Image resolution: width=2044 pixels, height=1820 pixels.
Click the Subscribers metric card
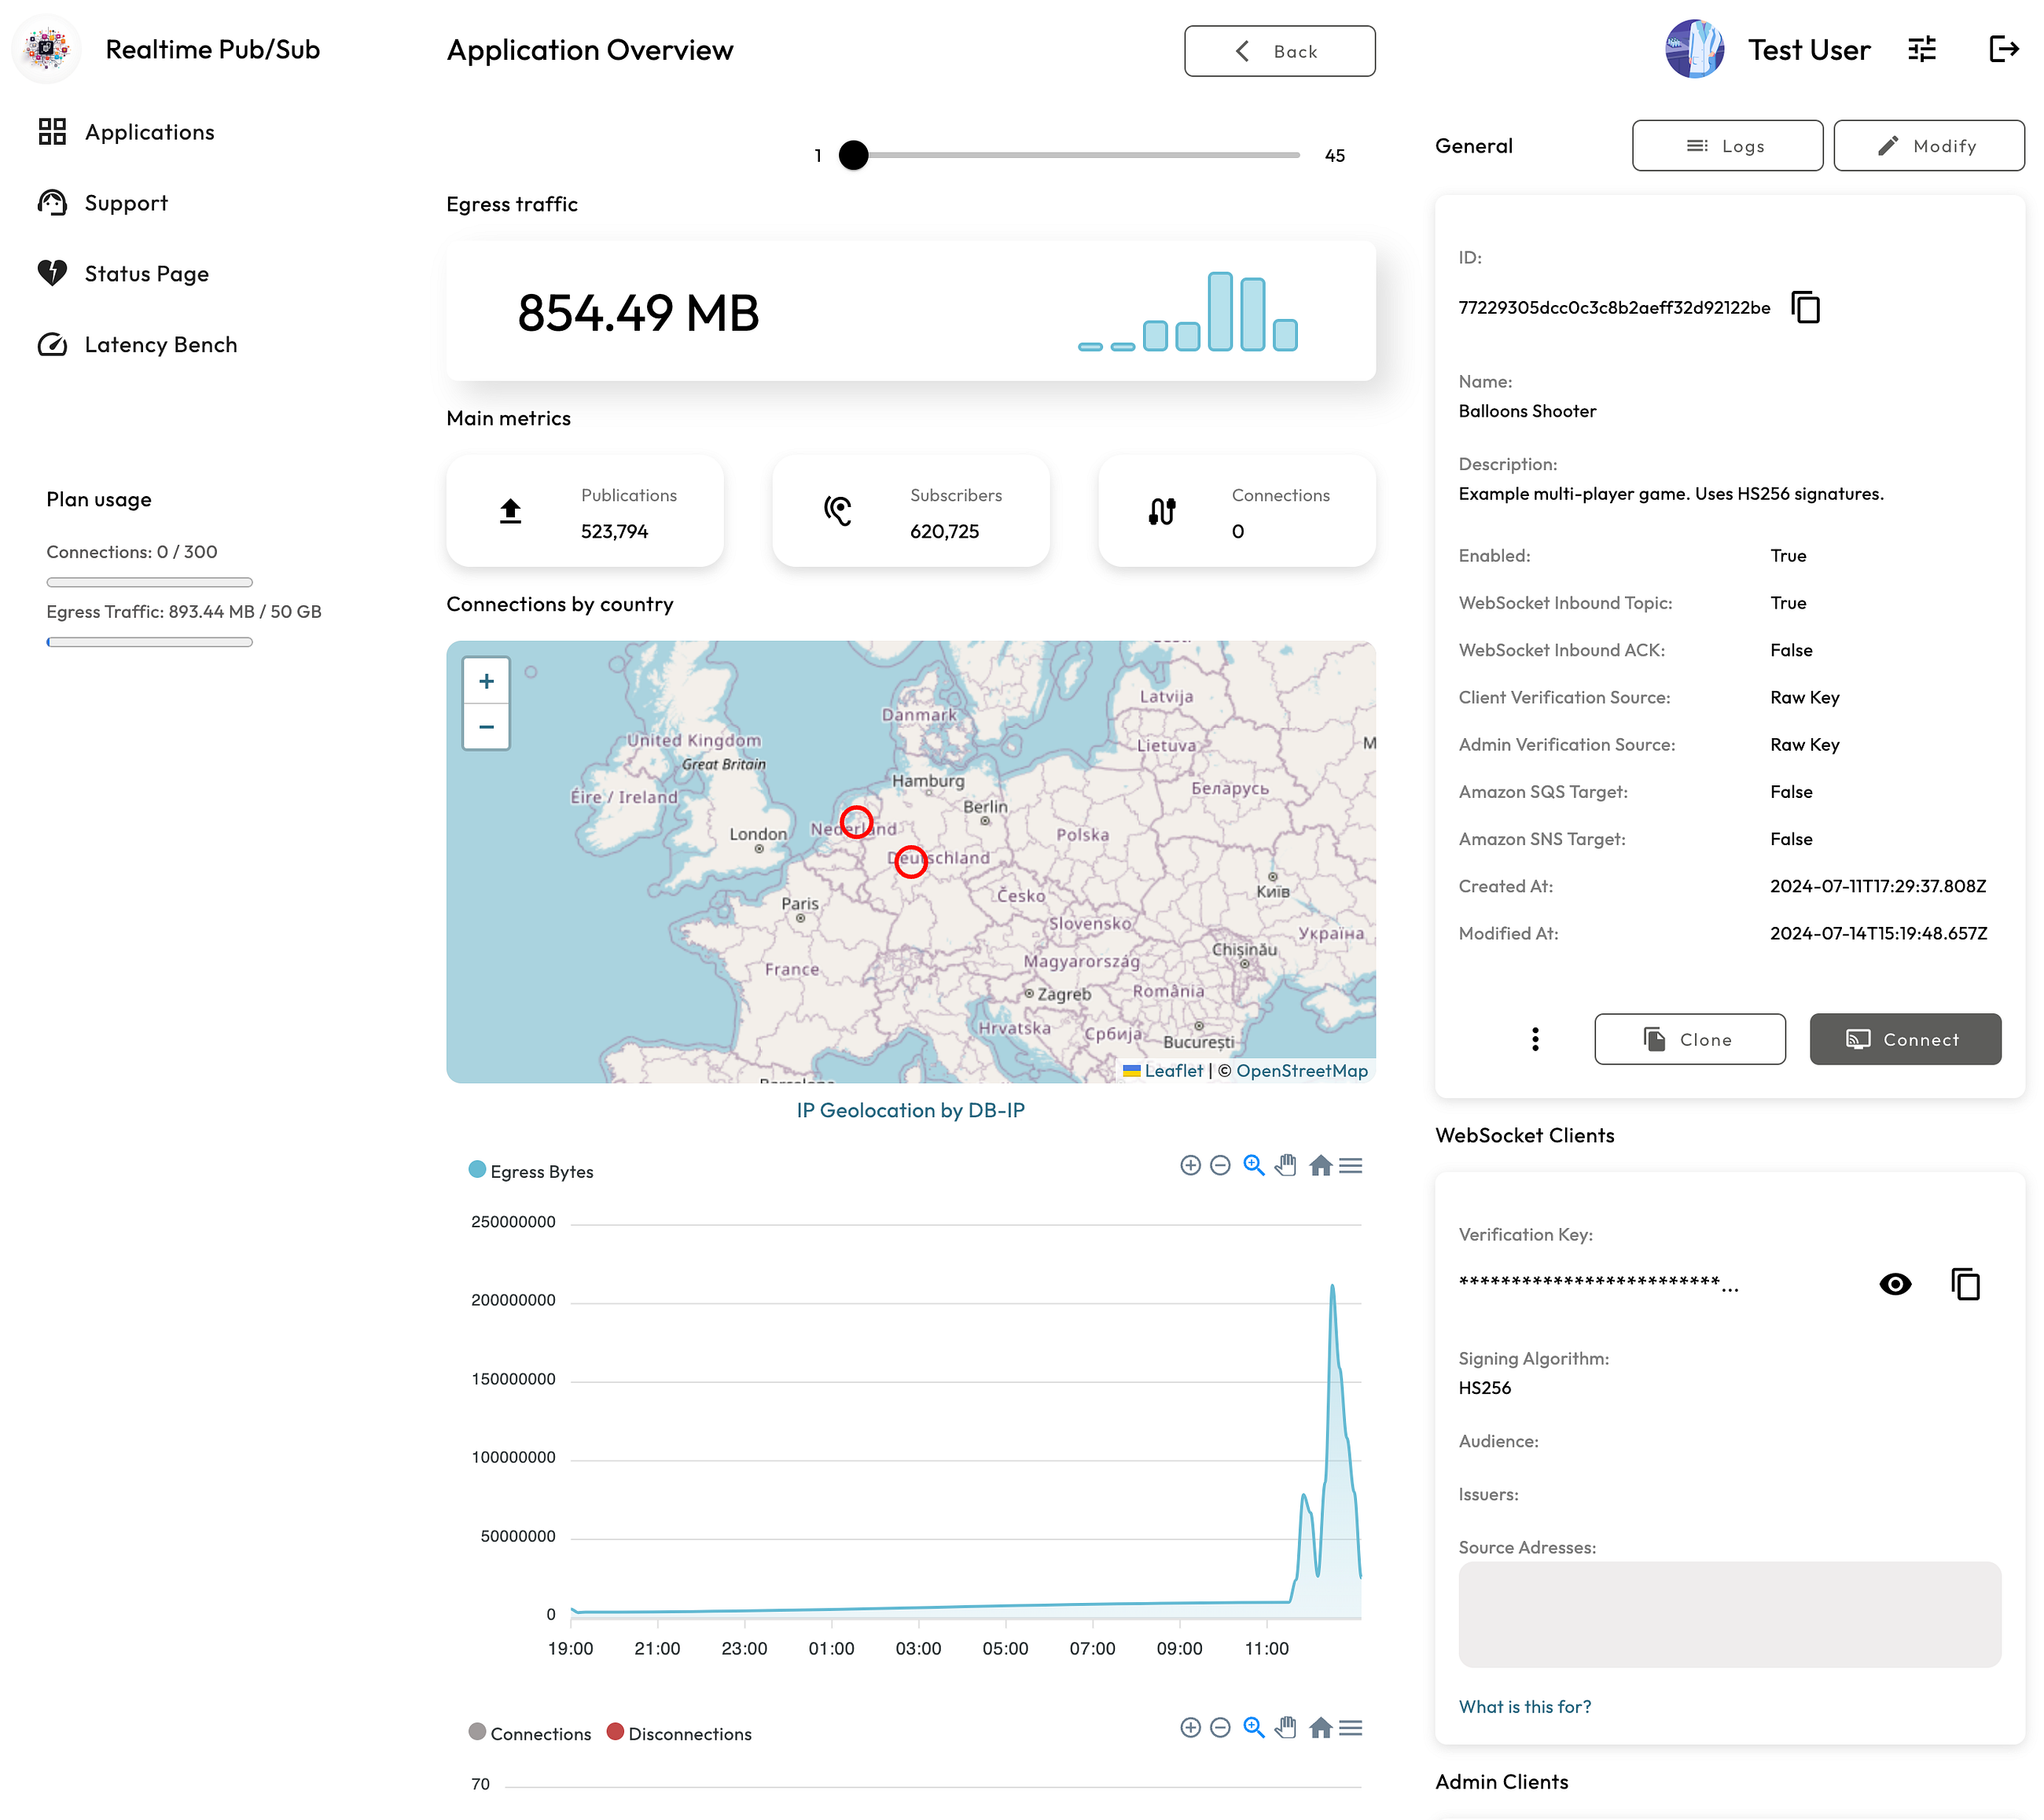coord(911,512)
